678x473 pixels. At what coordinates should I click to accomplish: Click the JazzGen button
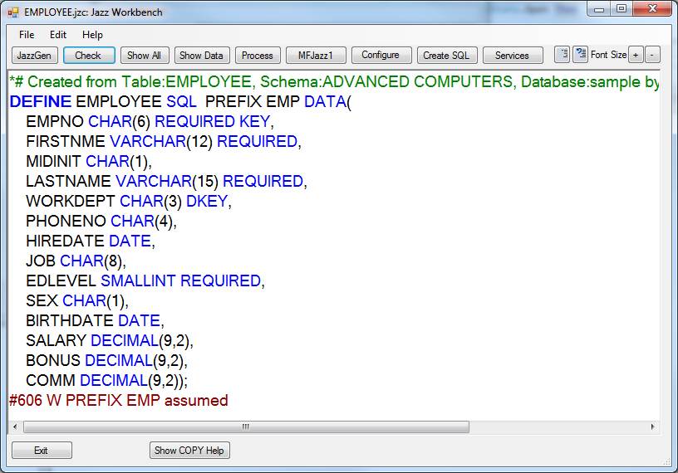click(x=34, y=56)
